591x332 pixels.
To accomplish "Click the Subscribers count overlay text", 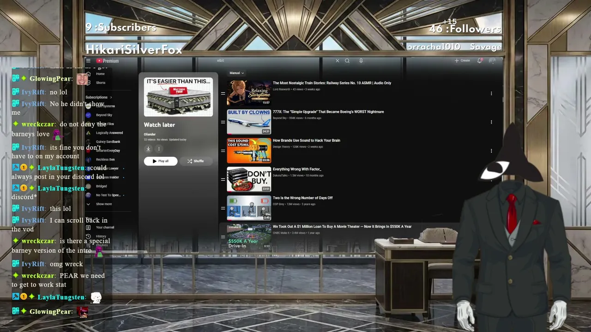I will pos(121,28).
